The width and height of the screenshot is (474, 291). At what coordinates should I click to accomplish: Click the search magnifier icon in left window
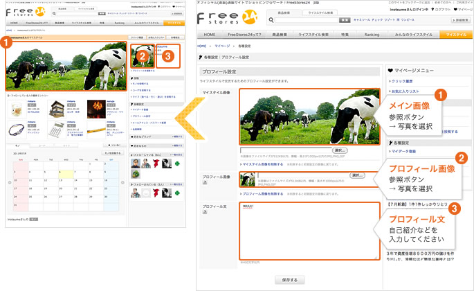pyautogui.click(x=54, y=14)
